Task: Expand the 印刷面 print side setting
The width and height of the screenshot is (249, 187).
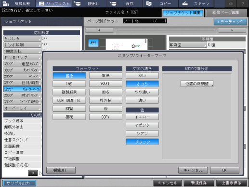Action: pyautogui.click(x=188, y=45)
